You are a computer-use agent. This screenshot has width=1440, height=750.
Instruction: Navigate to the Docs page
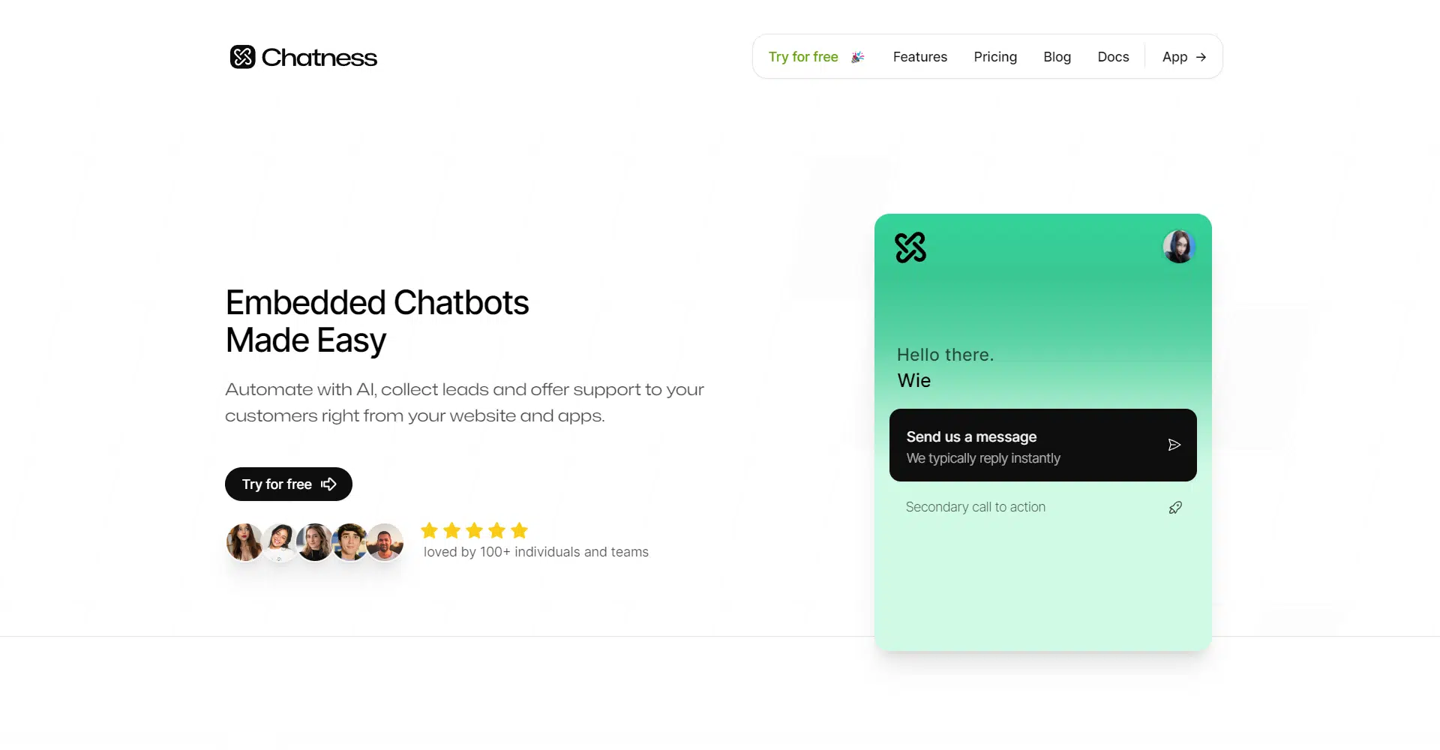[x=1113, y=57]
